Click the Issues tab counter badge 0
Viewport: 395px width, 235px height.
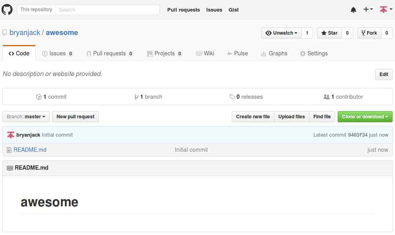pyautogui.click(x=70, y=54)
